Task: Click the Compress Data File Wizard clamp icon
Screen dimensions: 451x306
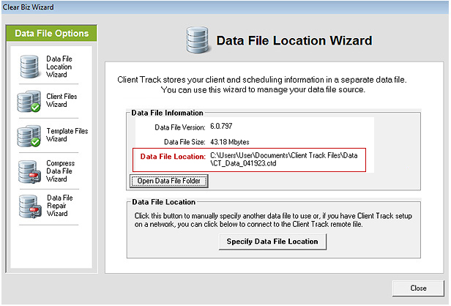Action: [x=29, y=172]
